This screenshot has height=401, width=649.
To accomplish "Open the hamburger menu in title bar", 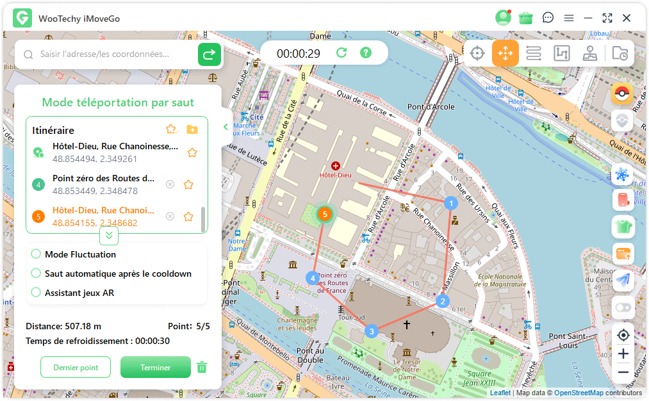I will click(568, 18).
